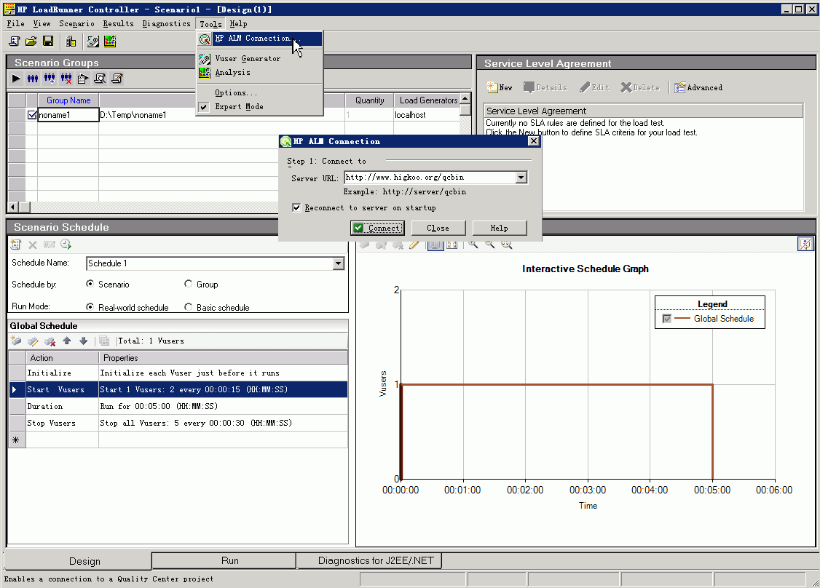The width and height of the screenshot is (820, 588).
Task: Expand the Schedule Name dropdown
Action: pyautogui.click(x=339, y=263)
